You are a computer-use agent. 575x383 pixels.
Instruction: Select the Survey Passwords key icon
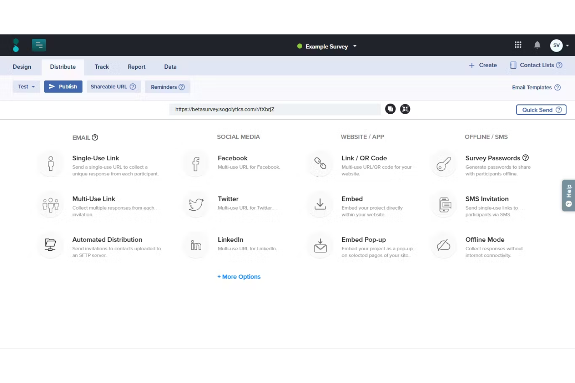coord(443,163)
